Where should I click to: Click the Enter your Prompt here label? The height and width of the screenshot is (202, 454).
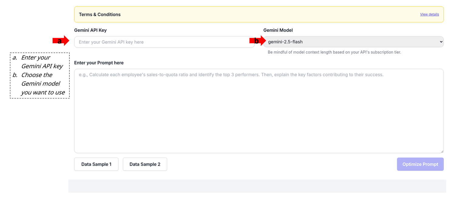pyautogui.click(x=99, y=63)
